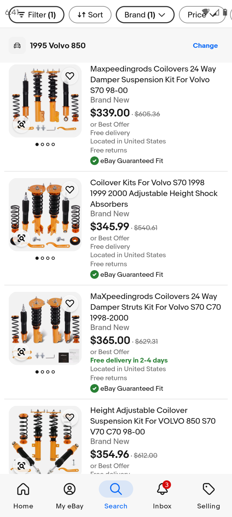The width and height of the screenshot is (232, 517).
Task: Tap visual search icon on $345.99 coilover image
Action: point(21,238)
